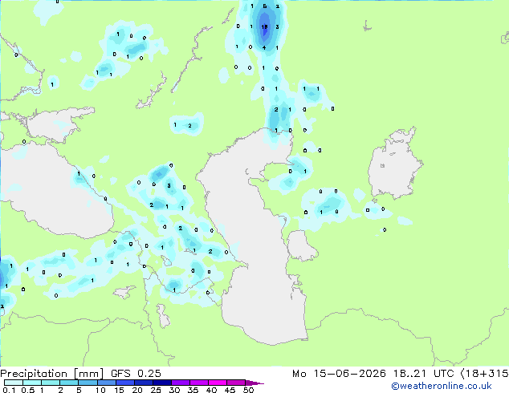Select the 10 mm legend color box
Image resolution: width=509 pixels, height=393 pixels.
tap(107, 383)
